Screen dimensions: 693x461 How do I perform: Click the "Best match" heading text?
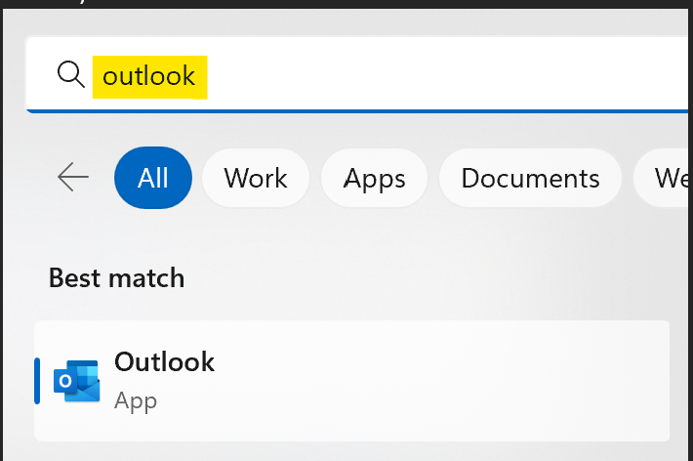(x=117, y=277)
